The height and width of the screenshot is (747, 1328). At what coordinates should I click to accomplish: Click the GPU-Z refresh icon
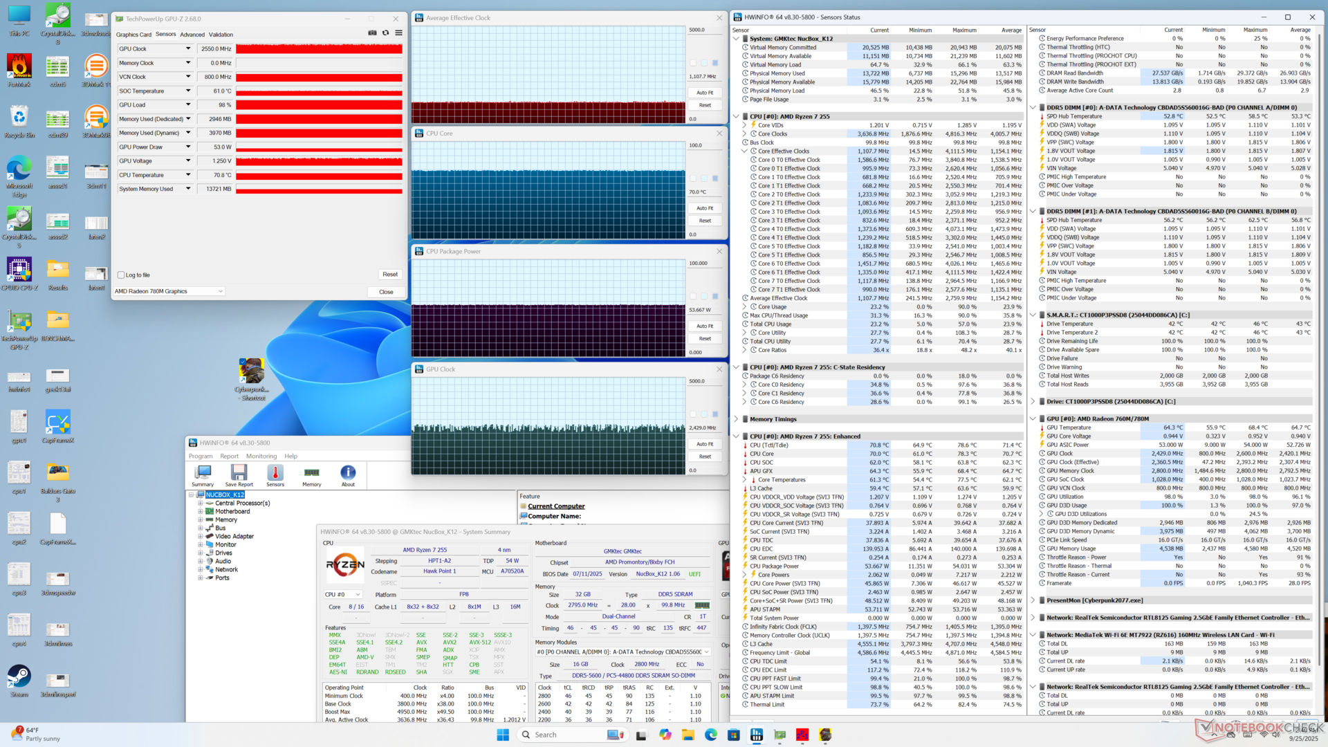[385, 33]
